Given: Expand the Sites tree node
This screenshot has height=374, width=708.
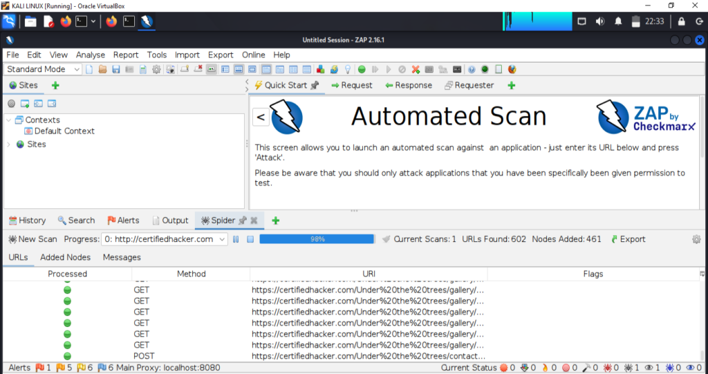Looking at the screenshot, I should tap(8, 144).
